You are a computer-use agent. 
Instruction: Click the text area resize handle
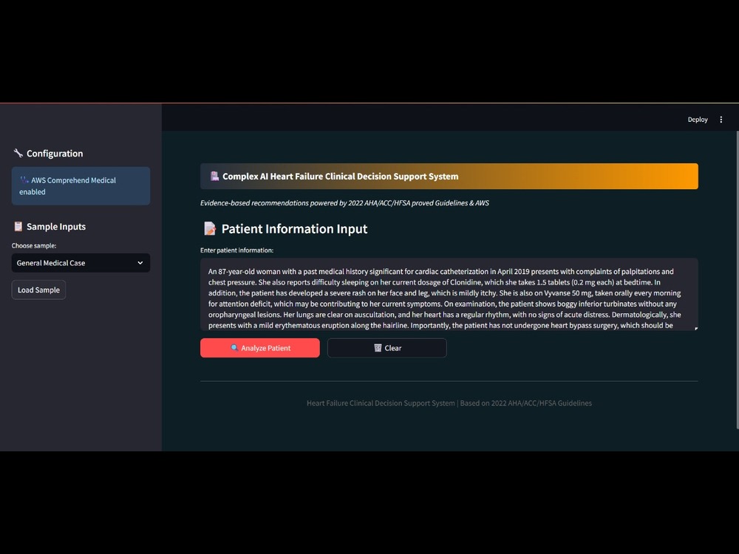click(x=695, y=329)
